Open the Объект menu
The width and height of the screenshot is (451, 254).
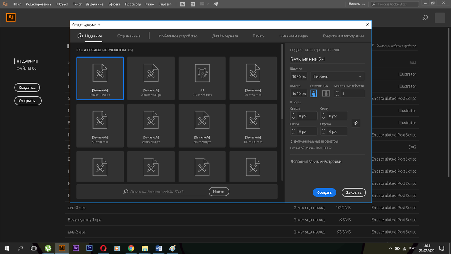point(62,4)
